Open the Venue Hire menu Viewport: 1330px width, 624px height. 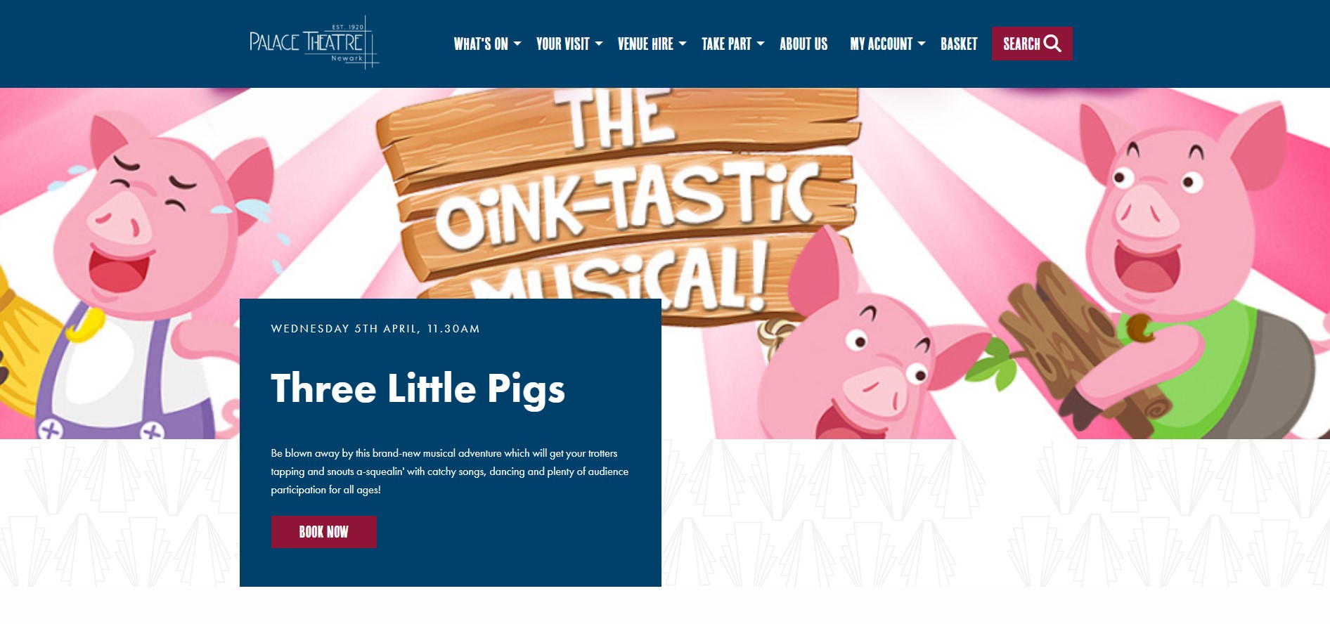point(645,44)
